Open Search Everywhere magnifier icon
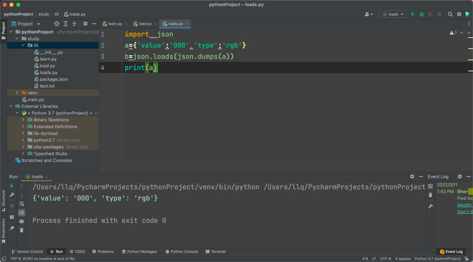The height and width of the screenshot is (262, 473). click(x=450, y=14)
